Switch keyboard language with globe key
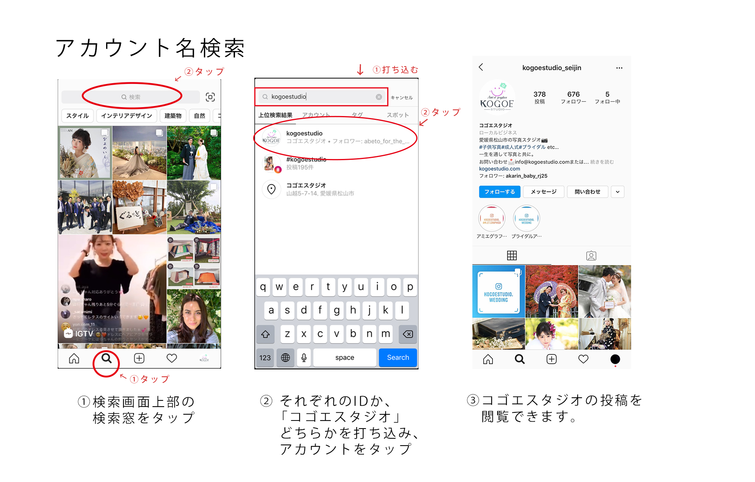 point(285,357)
